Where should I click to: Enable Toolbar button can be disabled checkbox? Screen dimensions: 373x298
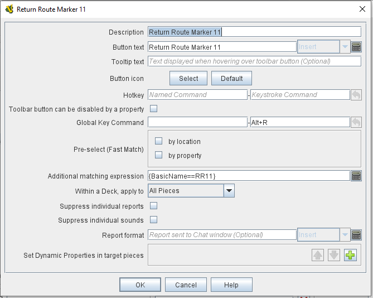click(x=154, y=109)
